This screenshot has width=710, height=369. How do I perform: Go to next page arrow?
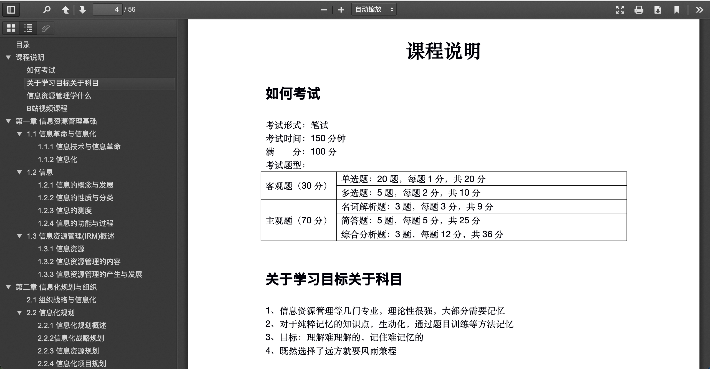(x=82, y=10)
